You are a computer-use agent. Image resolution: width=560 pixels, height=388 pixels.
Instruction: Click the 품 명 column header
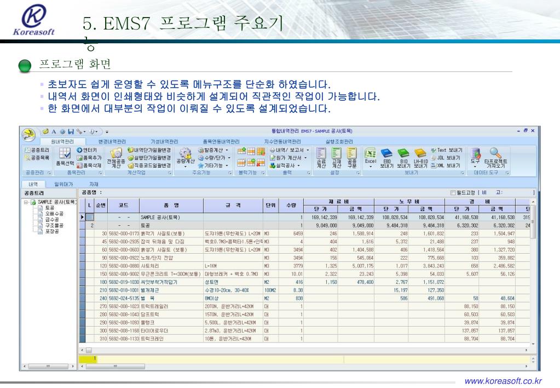pos(171,206)
